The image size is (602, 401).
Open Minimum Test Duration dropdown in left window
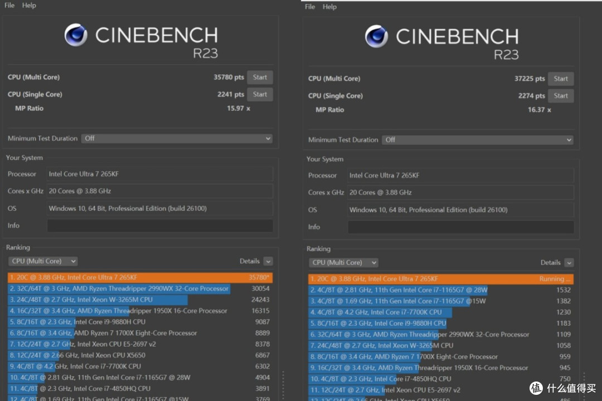point(177,139)
